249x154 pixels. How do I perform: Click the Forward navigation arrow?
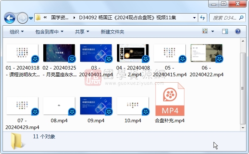point(22,18)
